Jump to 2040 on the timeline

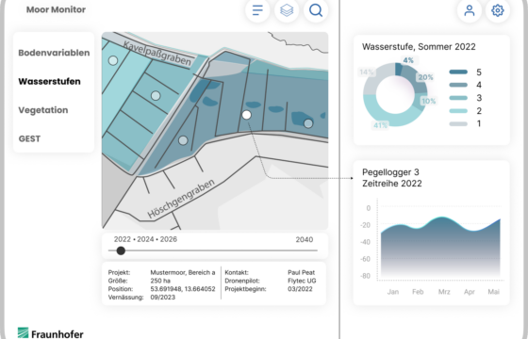pyautogui.click(x=305, y=239)
